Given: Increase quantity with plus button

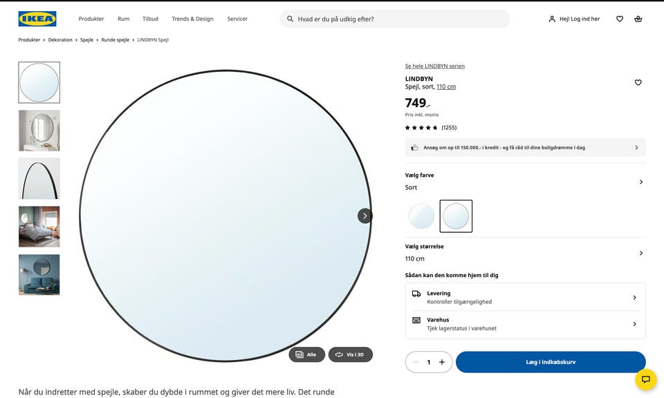Looking at the screenshot, I should [x=442, y=362].
